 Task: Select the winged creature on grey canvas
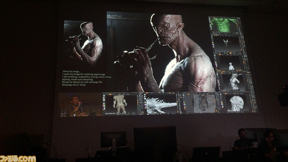(x=200, y=103)
